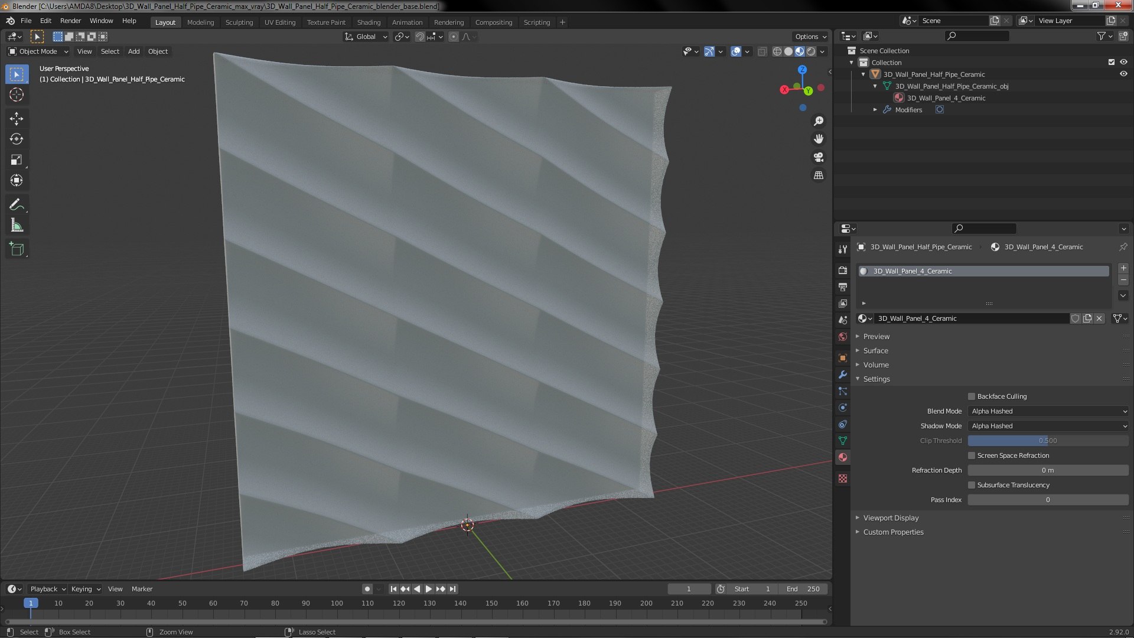Enable Backface Culling checkbox

click(x=972, y=396)
